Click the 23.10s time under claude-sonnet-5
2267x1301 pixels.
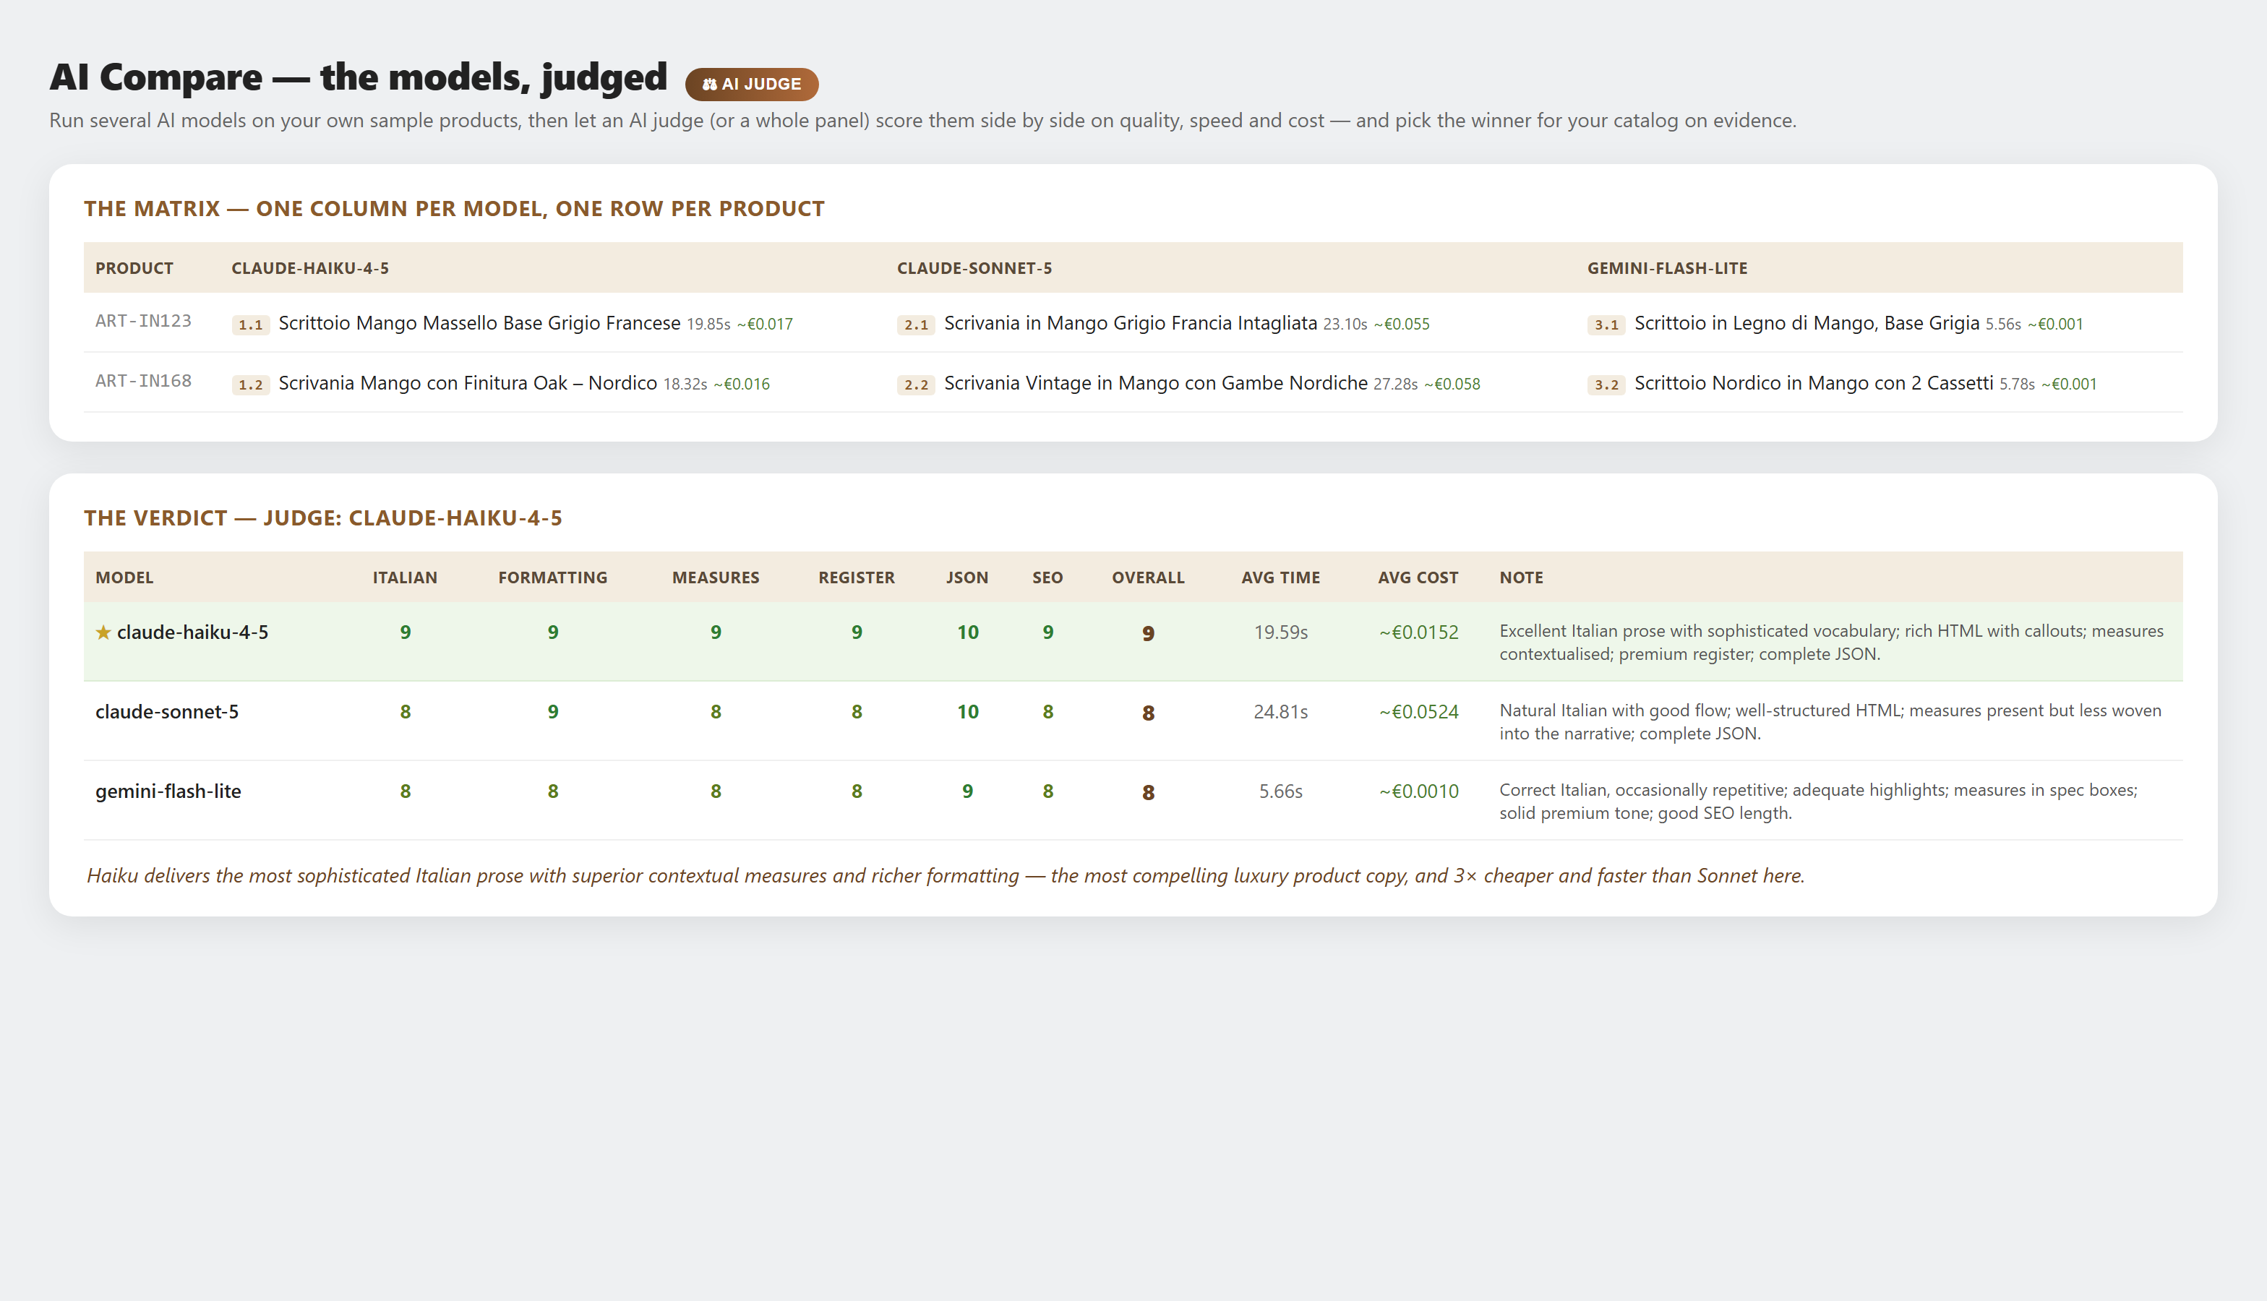pyautogui.click(x=1345, y=325)
